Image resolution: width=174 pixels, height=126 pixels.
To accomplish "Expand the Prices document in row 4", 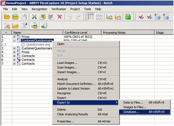I will click(14, 52).
